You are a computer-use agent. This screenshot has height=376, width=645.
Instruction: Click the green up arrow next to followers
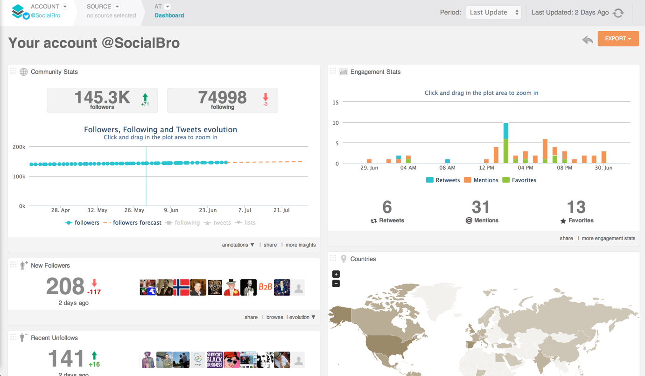(145, 97)
